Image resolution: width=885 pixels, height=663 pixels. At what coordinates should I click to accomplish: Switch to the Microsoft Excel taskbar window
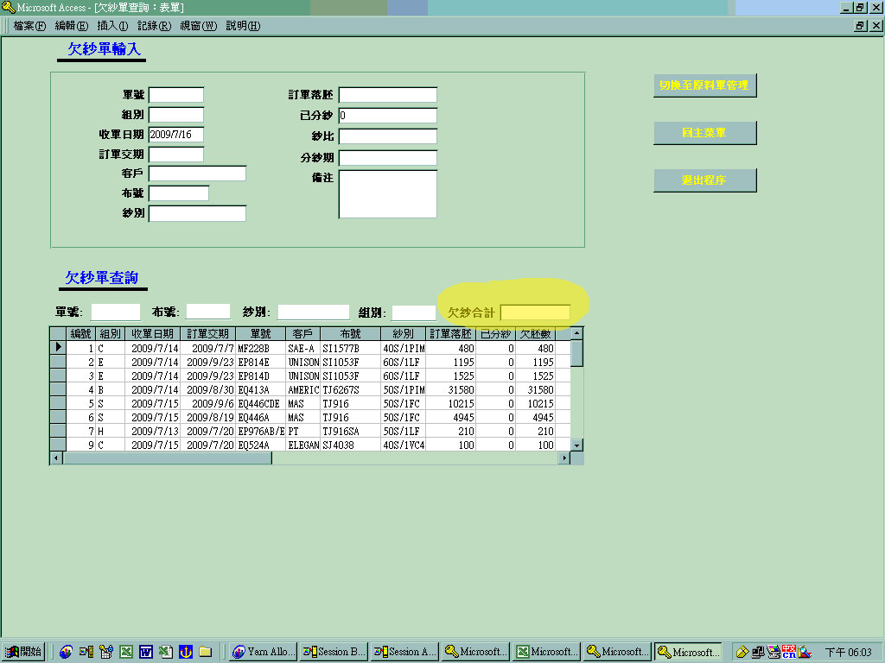point(546,652)
